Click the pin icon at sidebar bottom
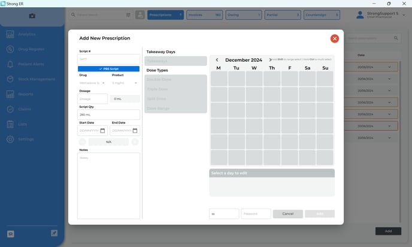Screen dimensions: 412x247 (x=54, y=233)
